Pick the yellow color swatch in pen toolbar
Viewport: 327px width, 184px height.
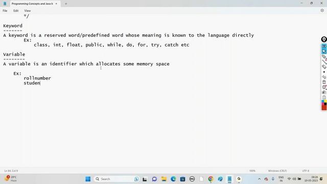(325, 102)
